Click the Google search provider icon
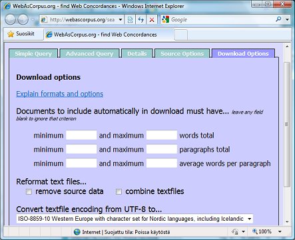This screenshot has width=295, height=240. (x=165, y=19)
